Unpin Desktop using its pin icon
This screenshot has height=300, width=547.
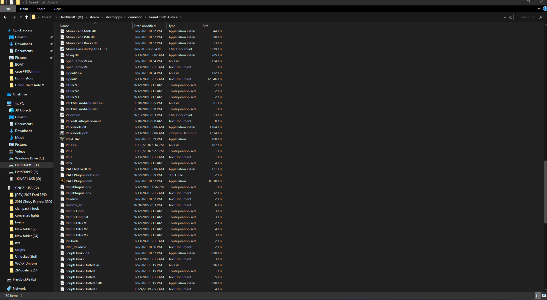(51, 37)
